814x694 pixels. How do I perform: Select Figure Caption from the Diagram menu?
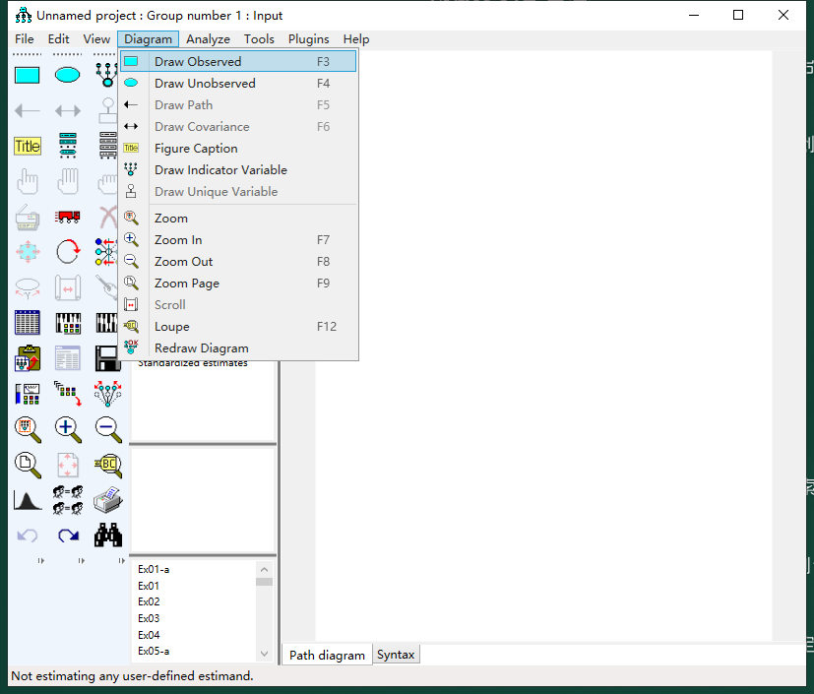coord(238,149)
